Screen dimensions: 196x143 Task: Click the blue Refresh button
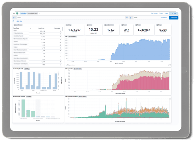point(173,18)
